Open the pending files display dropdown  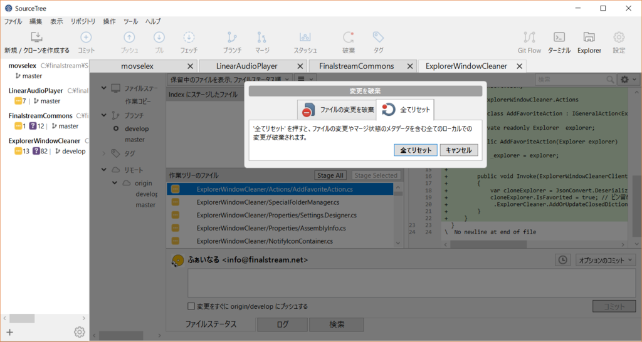(x=229, y=80)
